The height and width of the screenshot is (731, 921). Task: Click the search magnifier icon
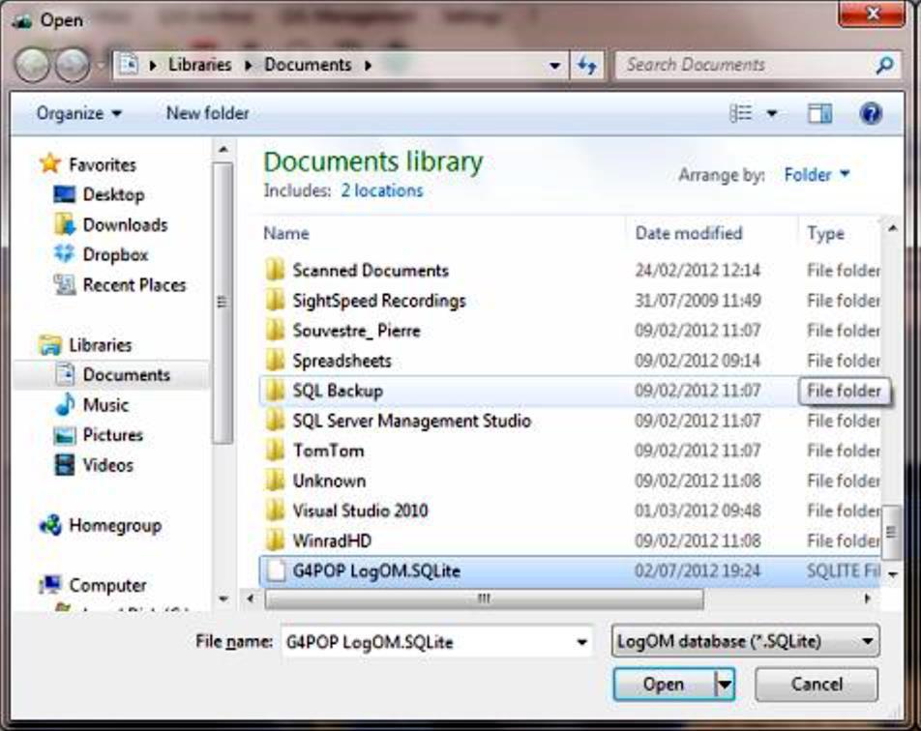(x=884, y=65)
